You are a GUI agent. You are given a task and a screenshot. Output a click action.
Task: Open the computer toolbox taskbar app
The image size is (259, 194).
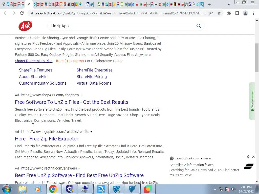[85, 189]
